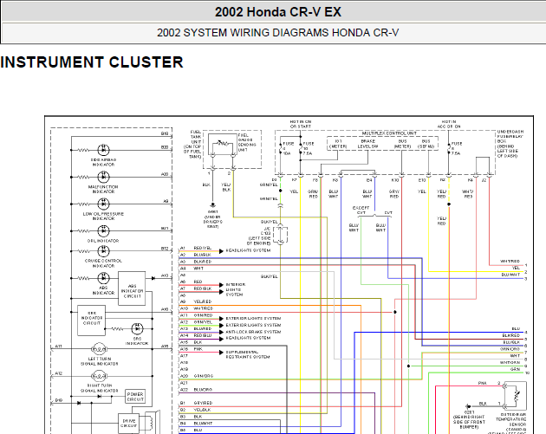Click the 'DRIVE CIRCUIT' box
This screenshot has width=546, height=434.
pos(128,424)
